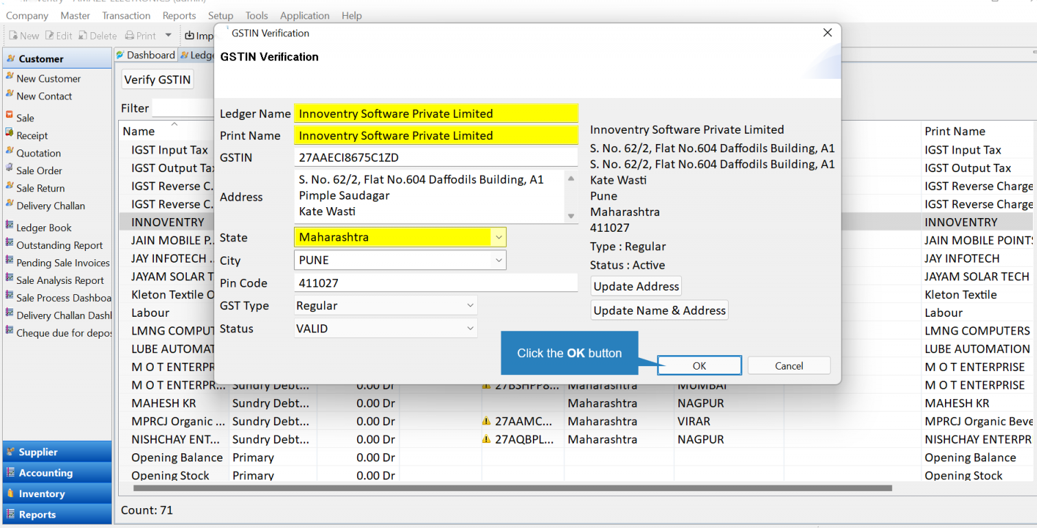The width and height of the screenshot is (1037, 528).
Task: Click the Filter text box
Action: (x=183, y=108)
